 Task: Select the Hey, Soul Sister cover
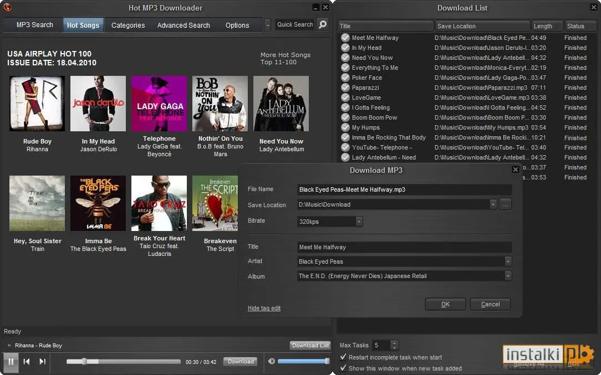(37, 203)
